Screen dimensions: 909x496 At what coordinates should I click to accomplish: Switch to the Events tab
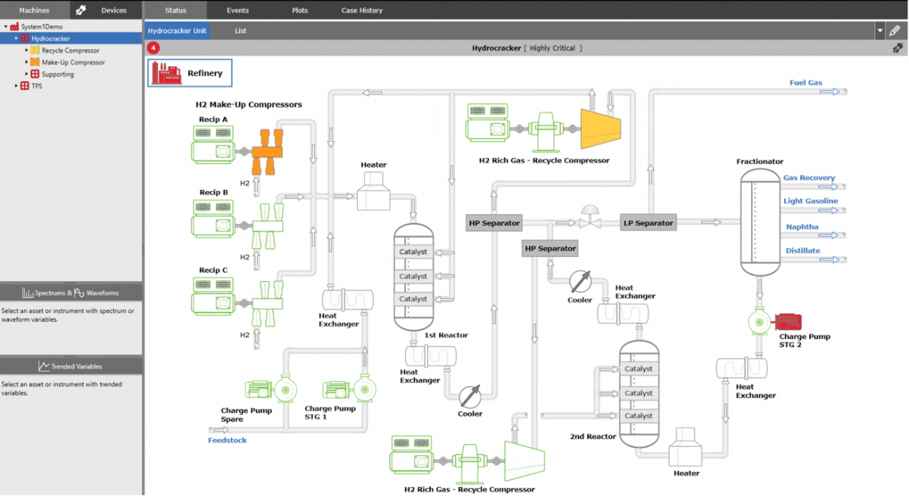(x=238, y=11)
